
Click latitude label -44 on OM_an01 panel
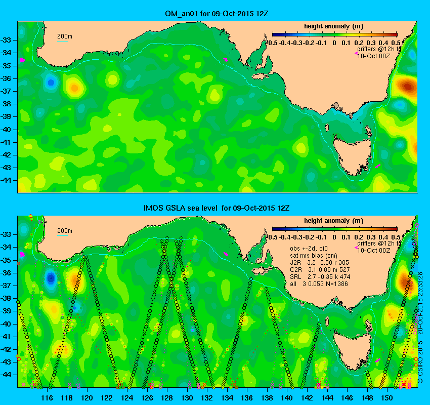[5, 180]
